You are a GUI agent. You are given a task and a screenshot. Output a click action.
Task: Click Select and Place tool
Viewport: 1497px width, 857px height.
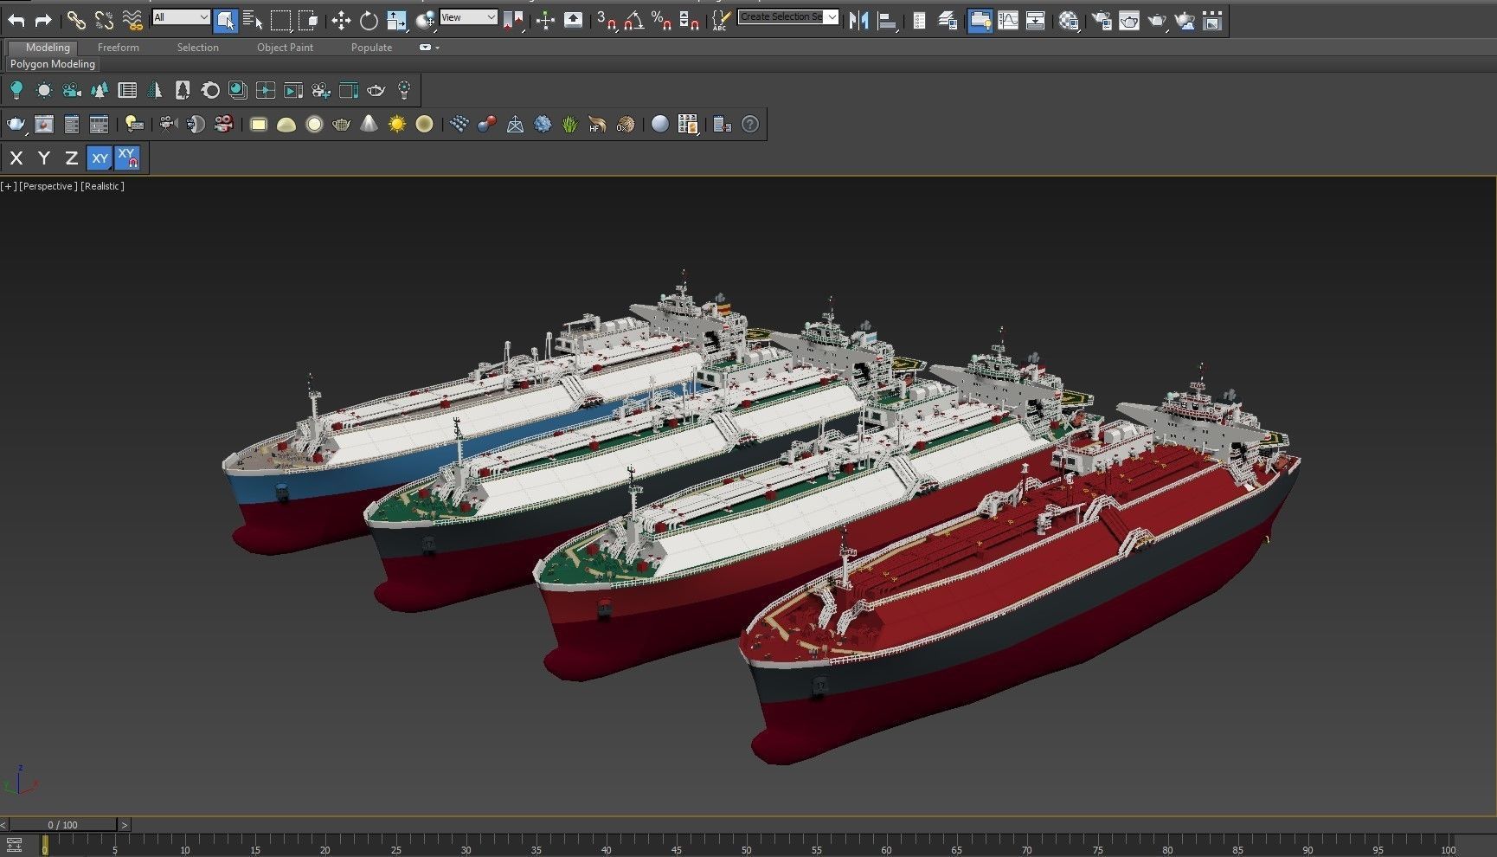click(425, 21)
